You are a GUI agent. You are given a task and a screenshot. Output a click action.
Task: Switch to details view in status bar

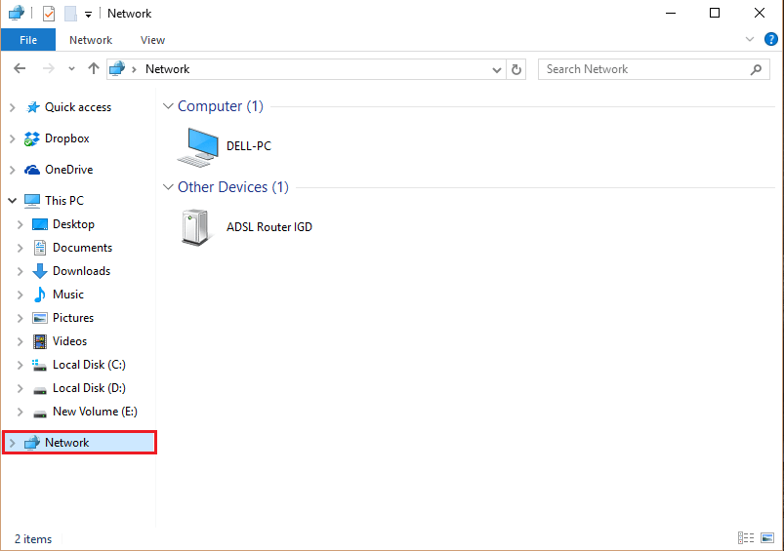[747, 538]
